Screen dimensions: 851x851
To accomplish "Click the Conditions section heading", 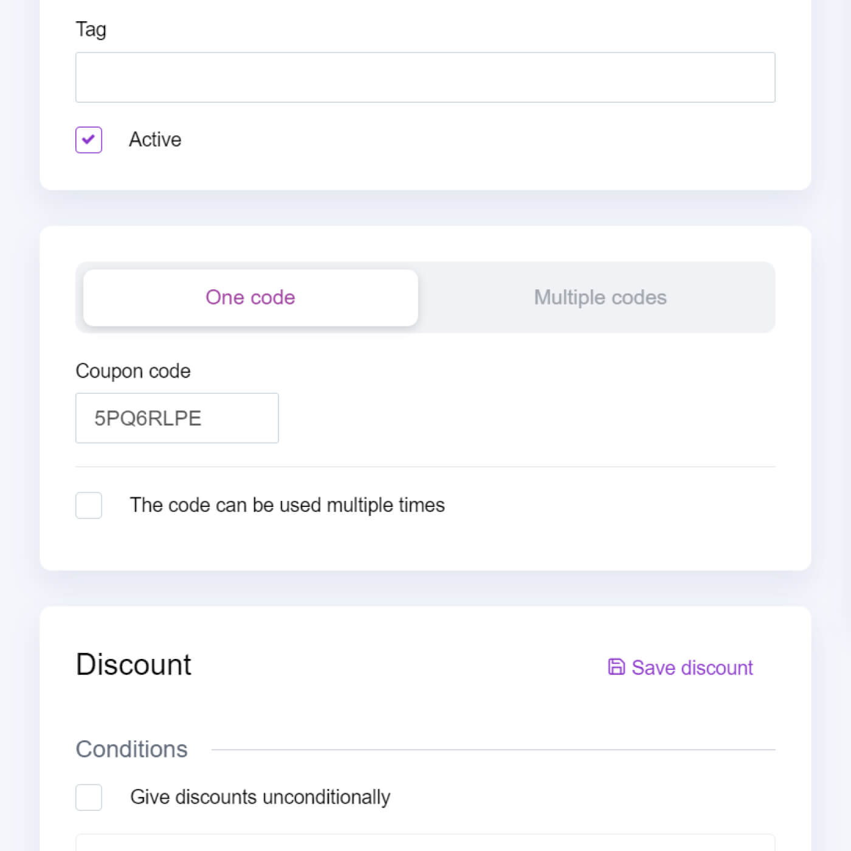I will [131, 749].
